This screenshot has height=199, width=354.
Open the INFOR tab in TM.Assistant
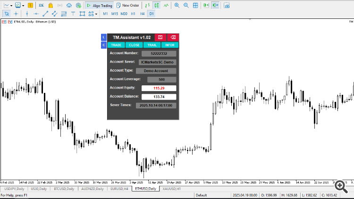click(170, 45)
